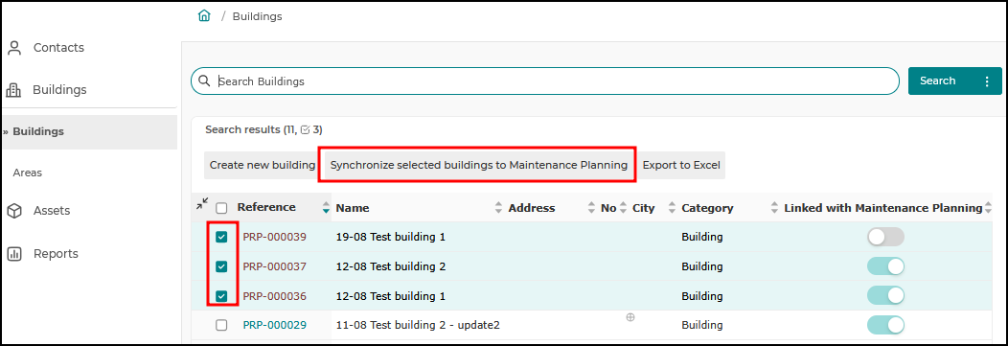Click the Reports chart icon
The image size is (1008, 346).
(x=14, y=254)
